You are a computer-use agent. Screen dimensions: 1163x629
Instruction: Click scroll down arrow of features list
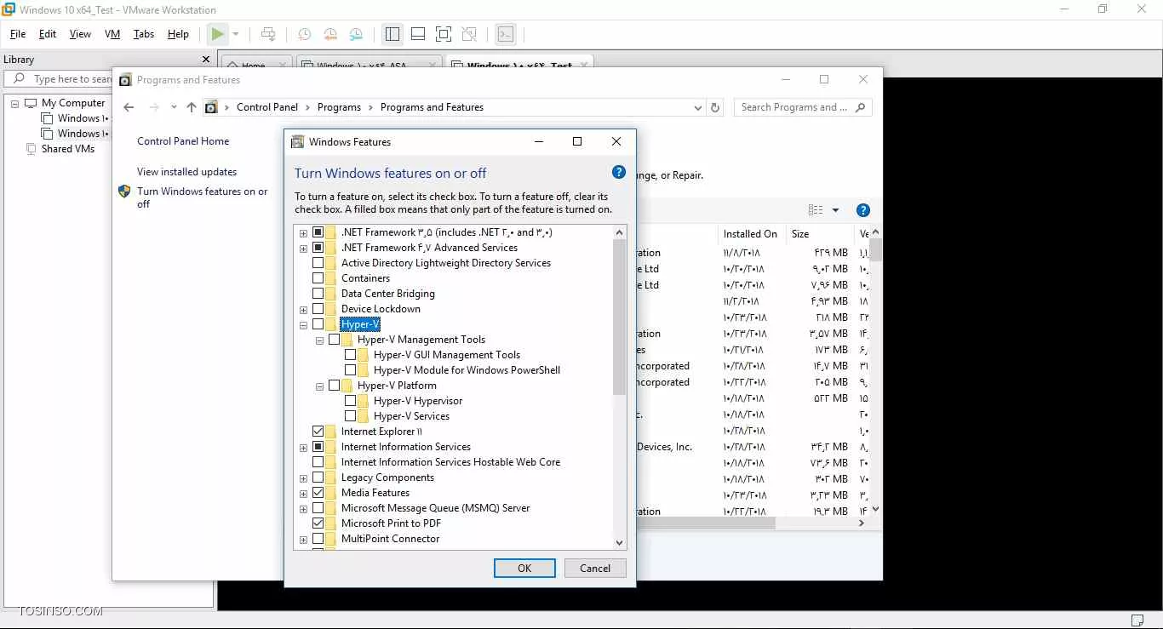point(619,542)
